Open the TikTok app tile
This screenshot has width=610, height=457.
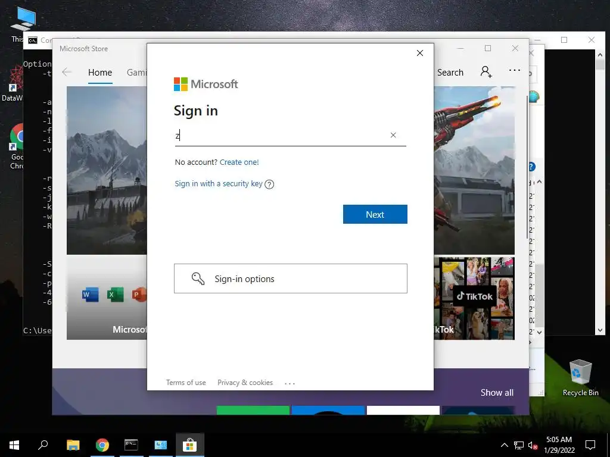tap(474, 298)
